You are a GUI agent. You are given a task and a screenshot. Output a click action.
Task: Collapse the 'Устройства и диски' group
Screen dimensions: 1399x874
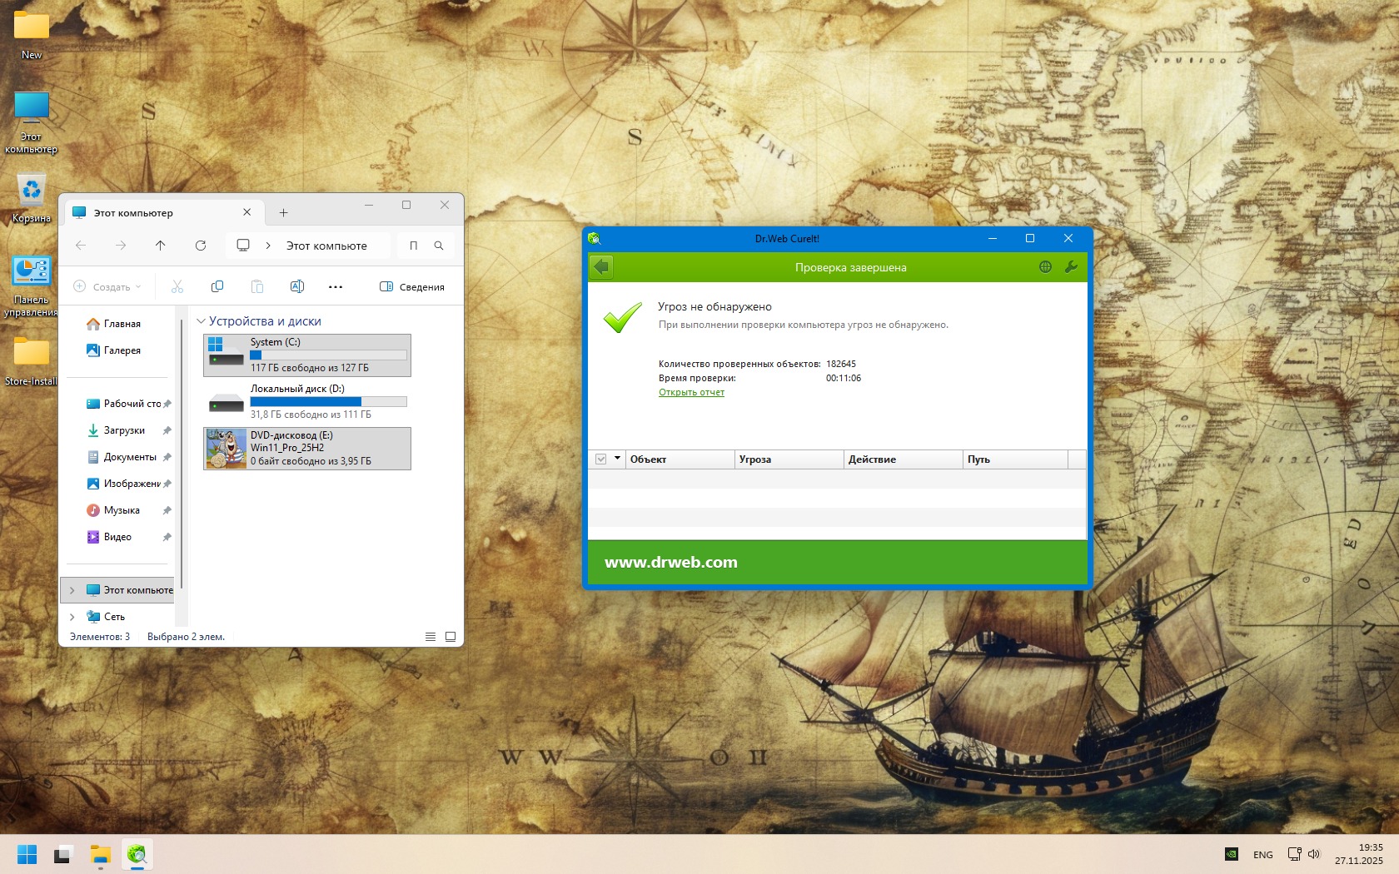[201, 321]
